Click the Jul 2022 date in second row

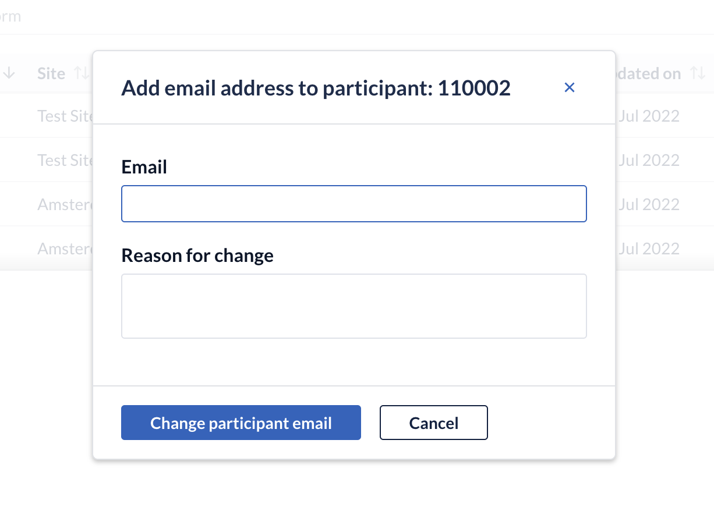point(649,160)
